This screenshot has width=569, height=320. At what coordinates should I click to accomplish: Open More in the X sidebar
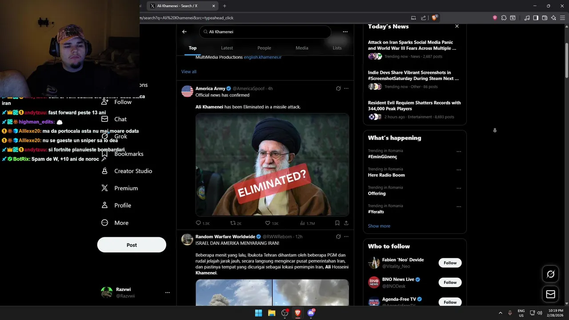tap(115, 223)
